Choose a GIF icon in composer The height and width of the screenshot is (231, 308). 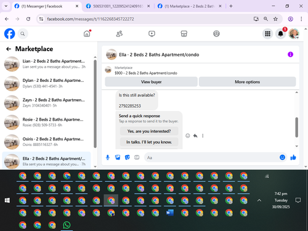coord(137,158)
